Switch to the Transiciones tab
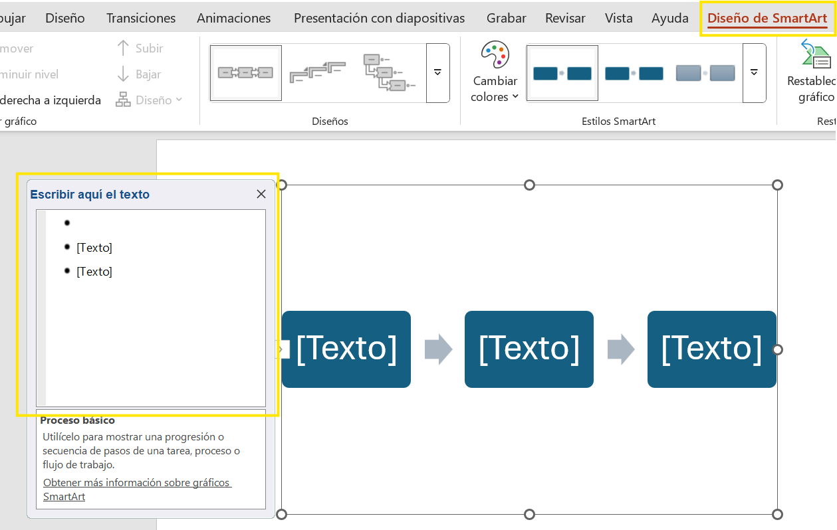This screenshot has width=837, height=530. click(141, 18)
